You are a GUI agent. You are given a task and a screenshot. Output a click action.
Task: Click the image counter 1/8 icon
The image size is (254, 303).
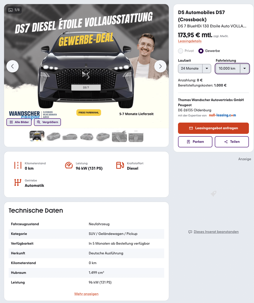(x=11, y=10)
